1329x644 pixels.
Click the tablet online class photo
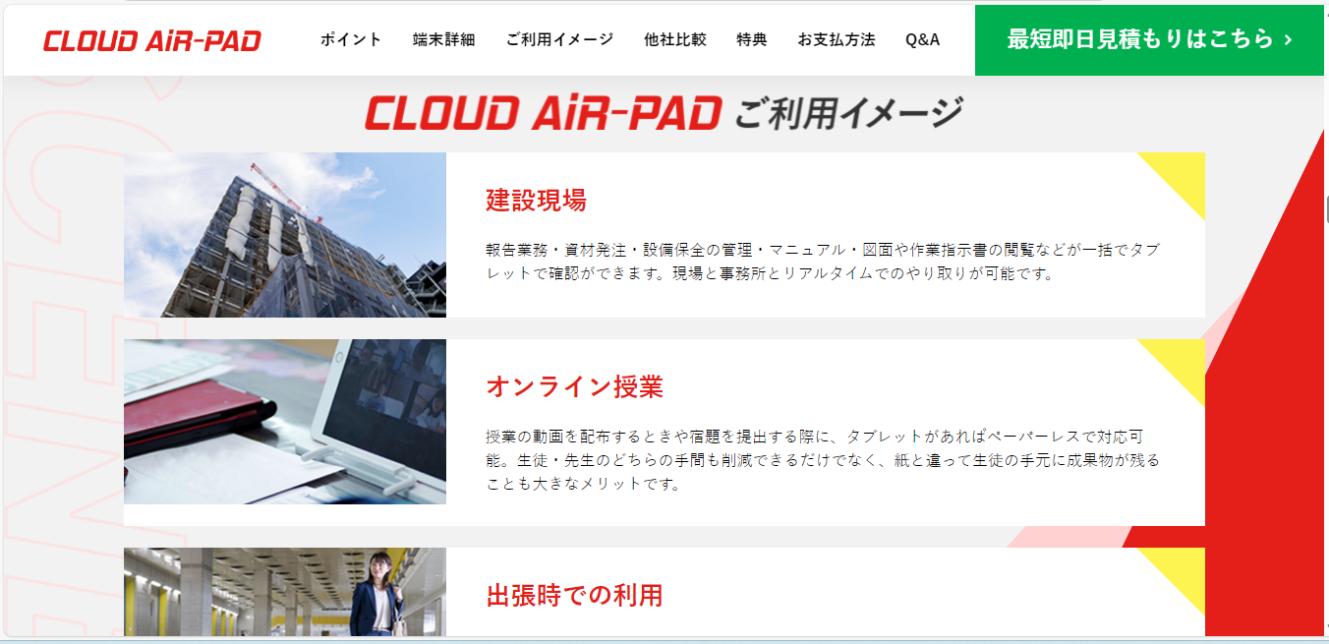285,422
